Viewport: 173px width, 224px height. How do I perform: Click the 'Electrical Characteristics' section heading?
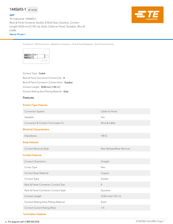click(x=36, y=129)
